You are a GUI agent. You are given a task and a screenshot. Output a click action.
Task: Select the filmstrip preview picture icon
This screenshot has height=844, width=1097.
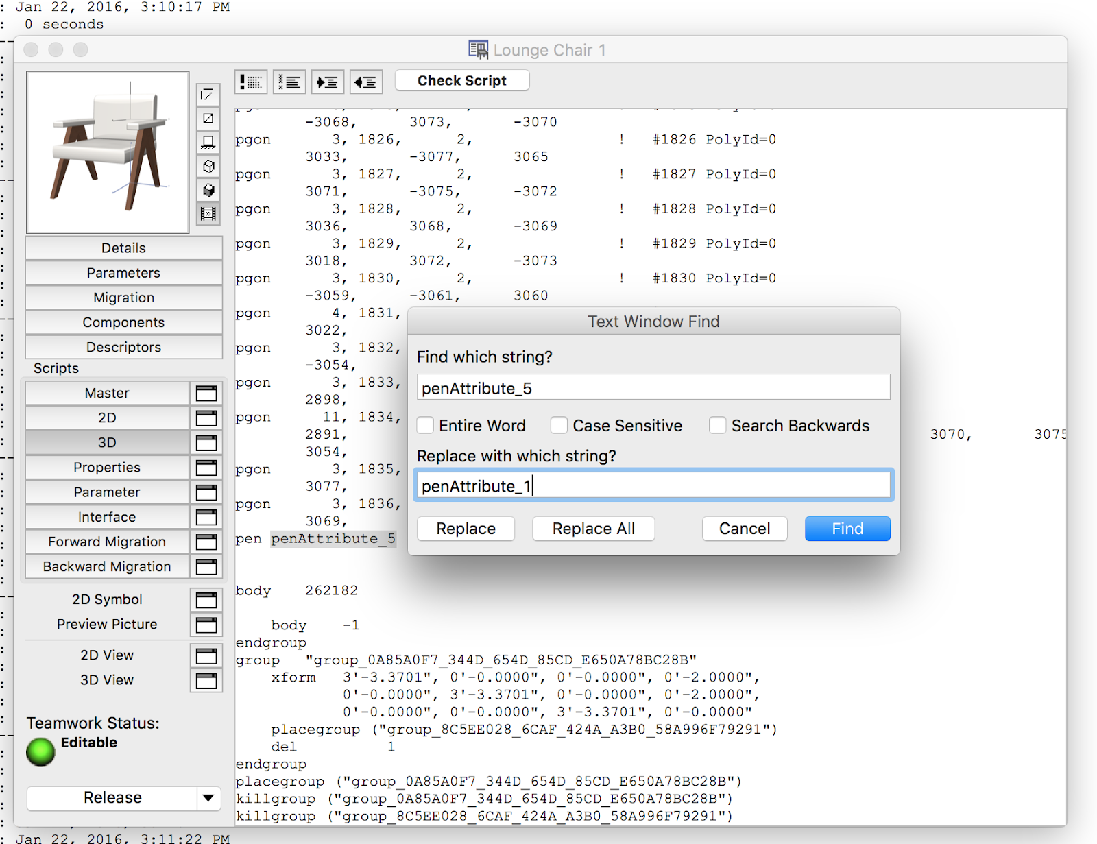(x=208, y=214)
